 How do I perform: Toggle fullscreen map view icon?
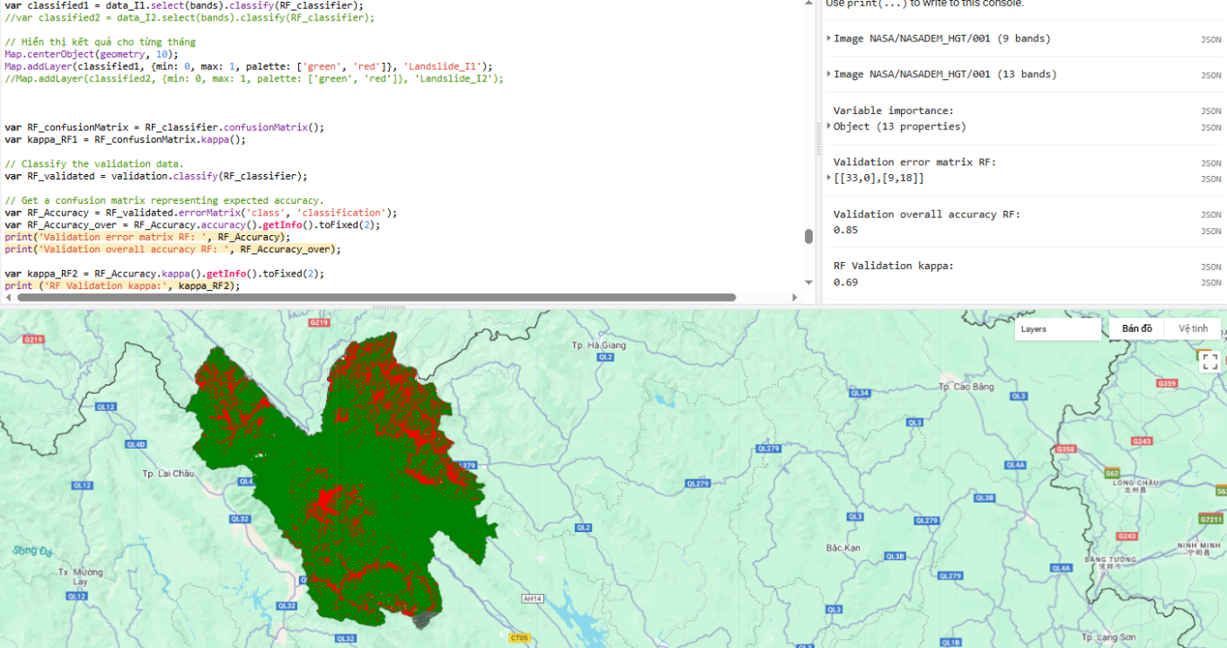(1209, 362)
